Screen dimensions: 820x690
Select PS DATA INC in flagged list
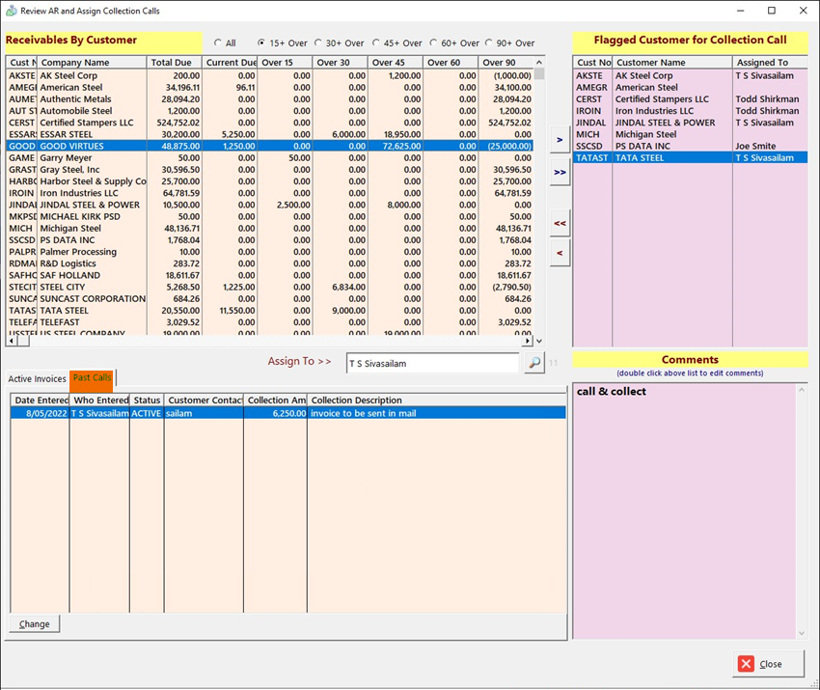[691, 146]
